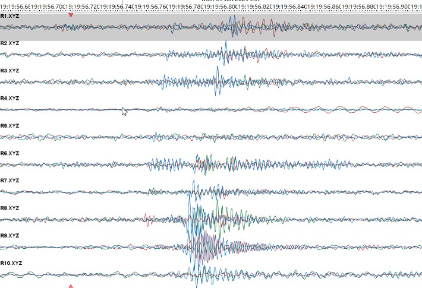Click the red pick marker at top
This screenshot has width=422, height=288.
[71, 15]
